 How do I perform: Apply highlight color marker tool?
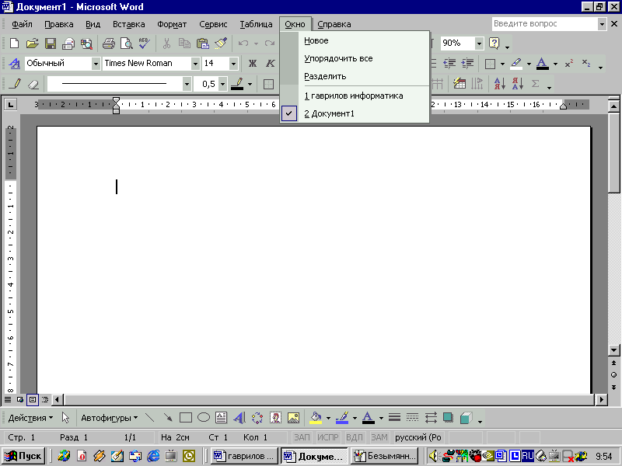point(516,64)
